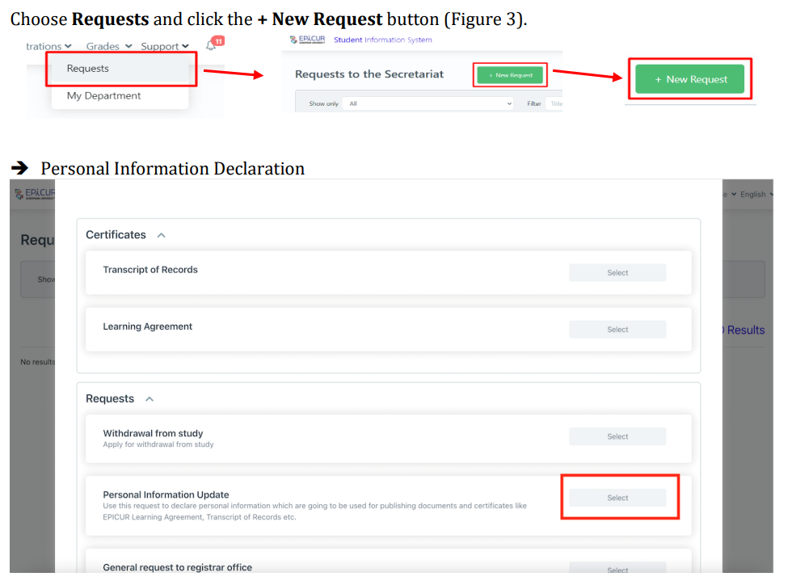
Task: Open the Grades dropdown in the navbar
Action: [108, 46]
